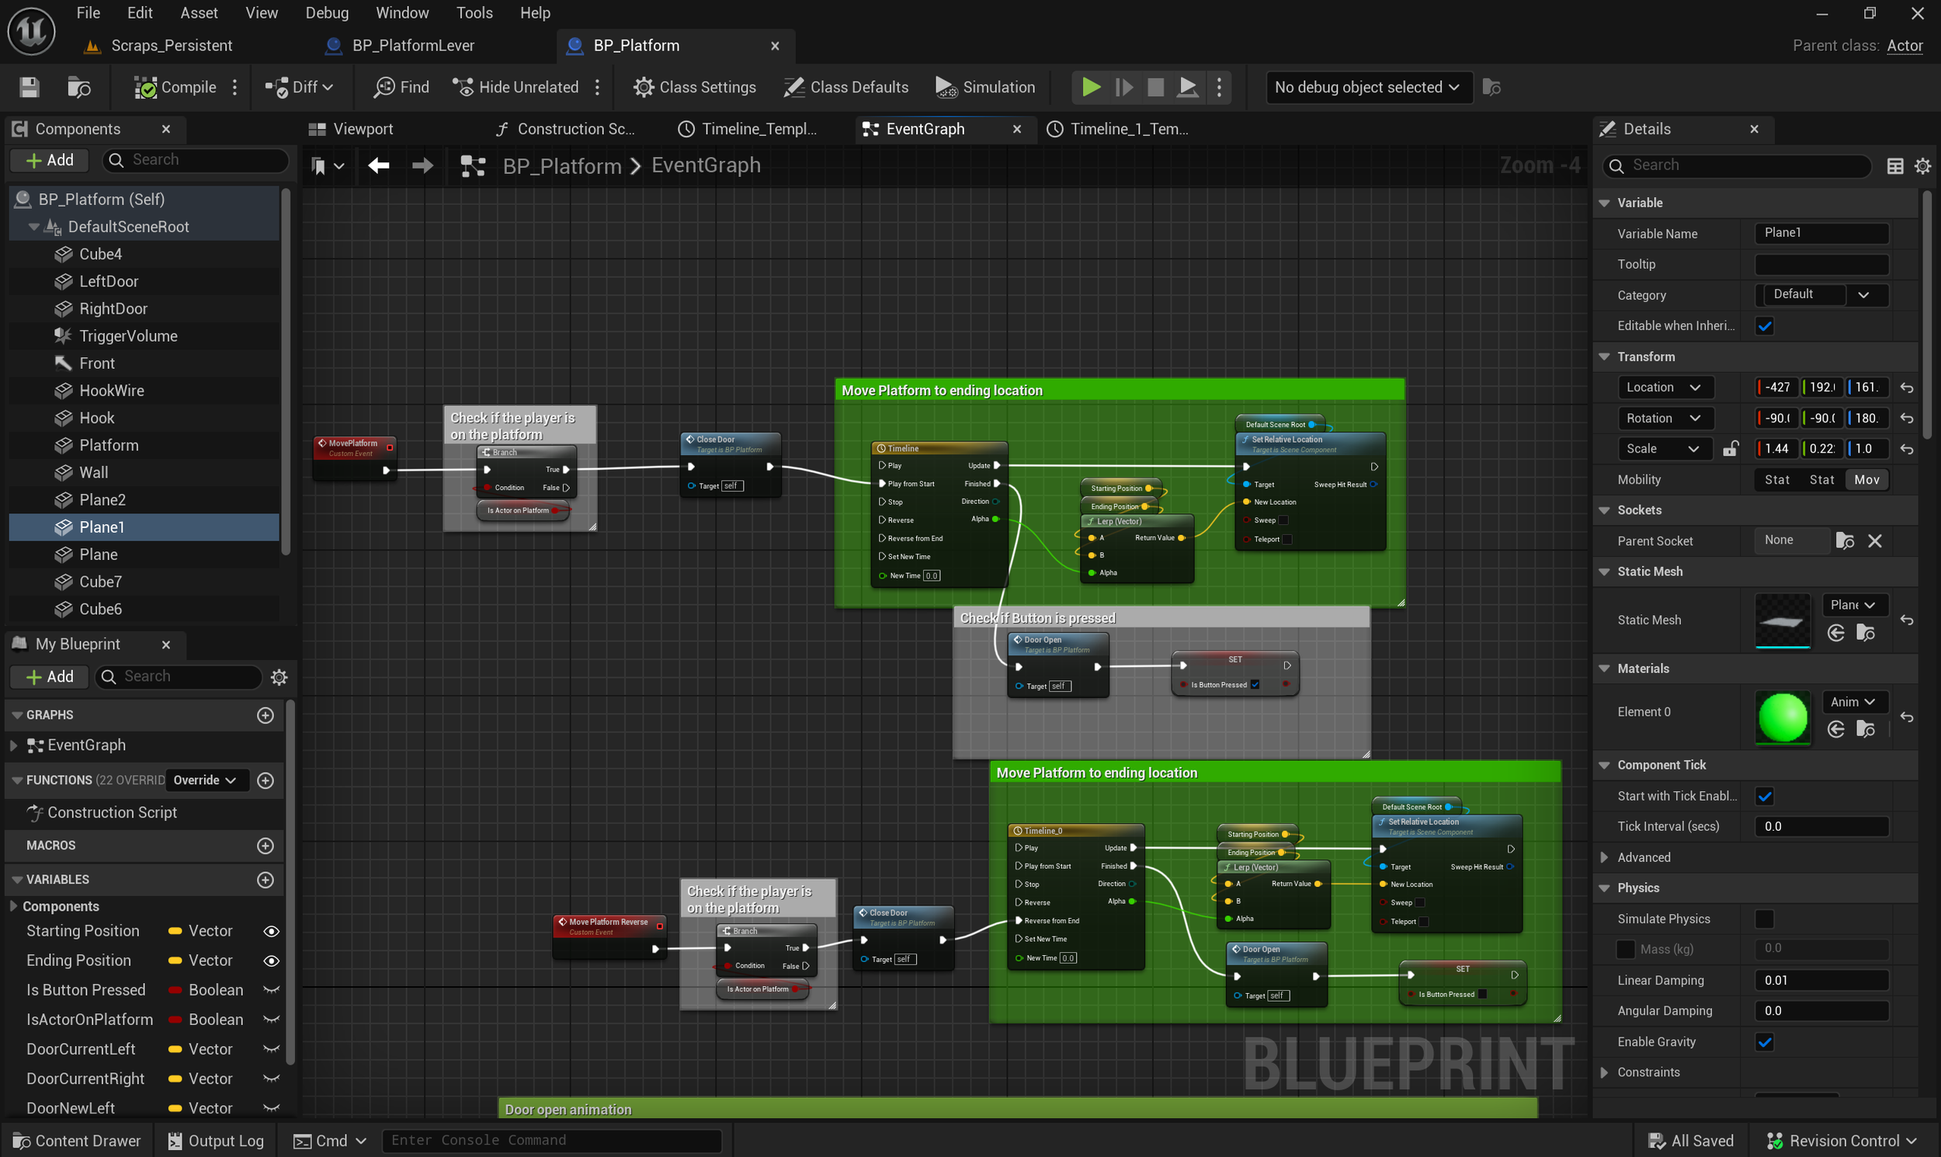
Task: Click the Components search field
Action: (x=195, y=160)
